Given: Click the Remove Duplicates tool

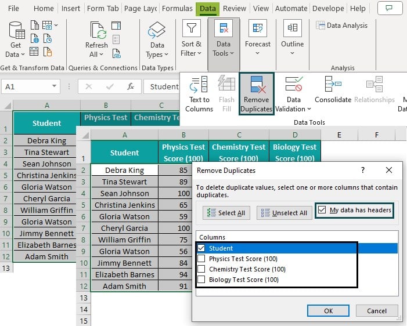Looking at the screenshot, I should [257, 93].
